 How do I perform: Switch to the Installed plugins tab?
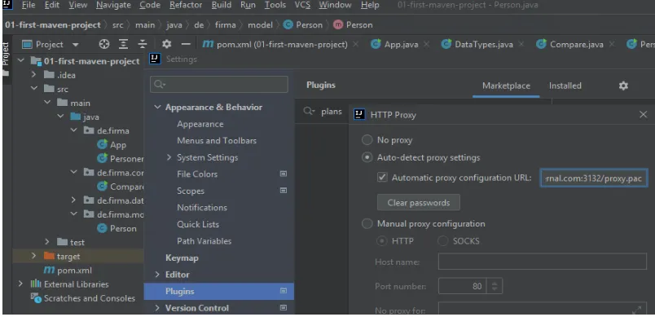(565, 86)
